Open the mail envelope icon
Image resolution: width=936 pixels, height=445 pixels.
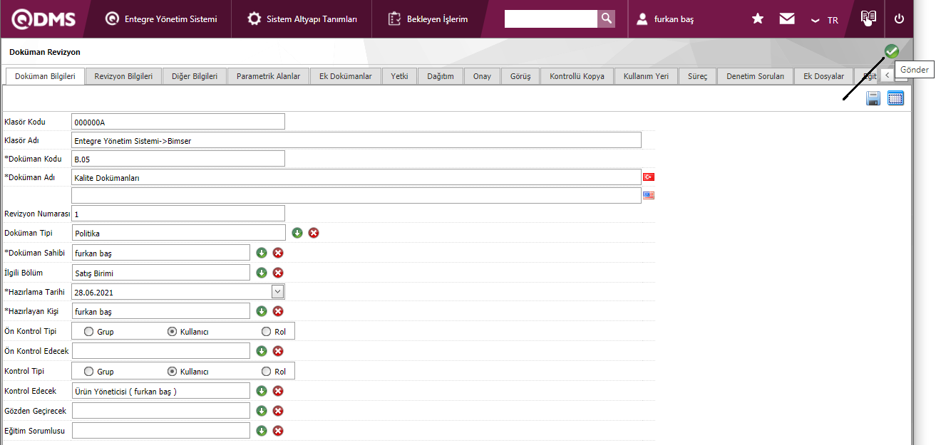pyautogui.click(x=787, y=19)
